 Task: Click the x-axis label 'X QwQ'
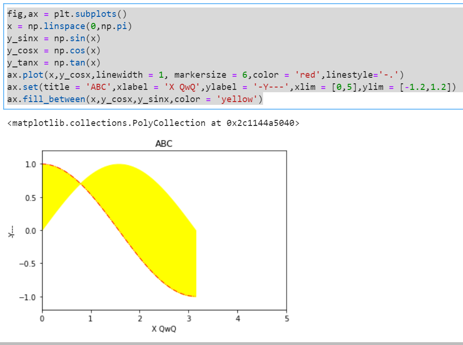(164, 329)
